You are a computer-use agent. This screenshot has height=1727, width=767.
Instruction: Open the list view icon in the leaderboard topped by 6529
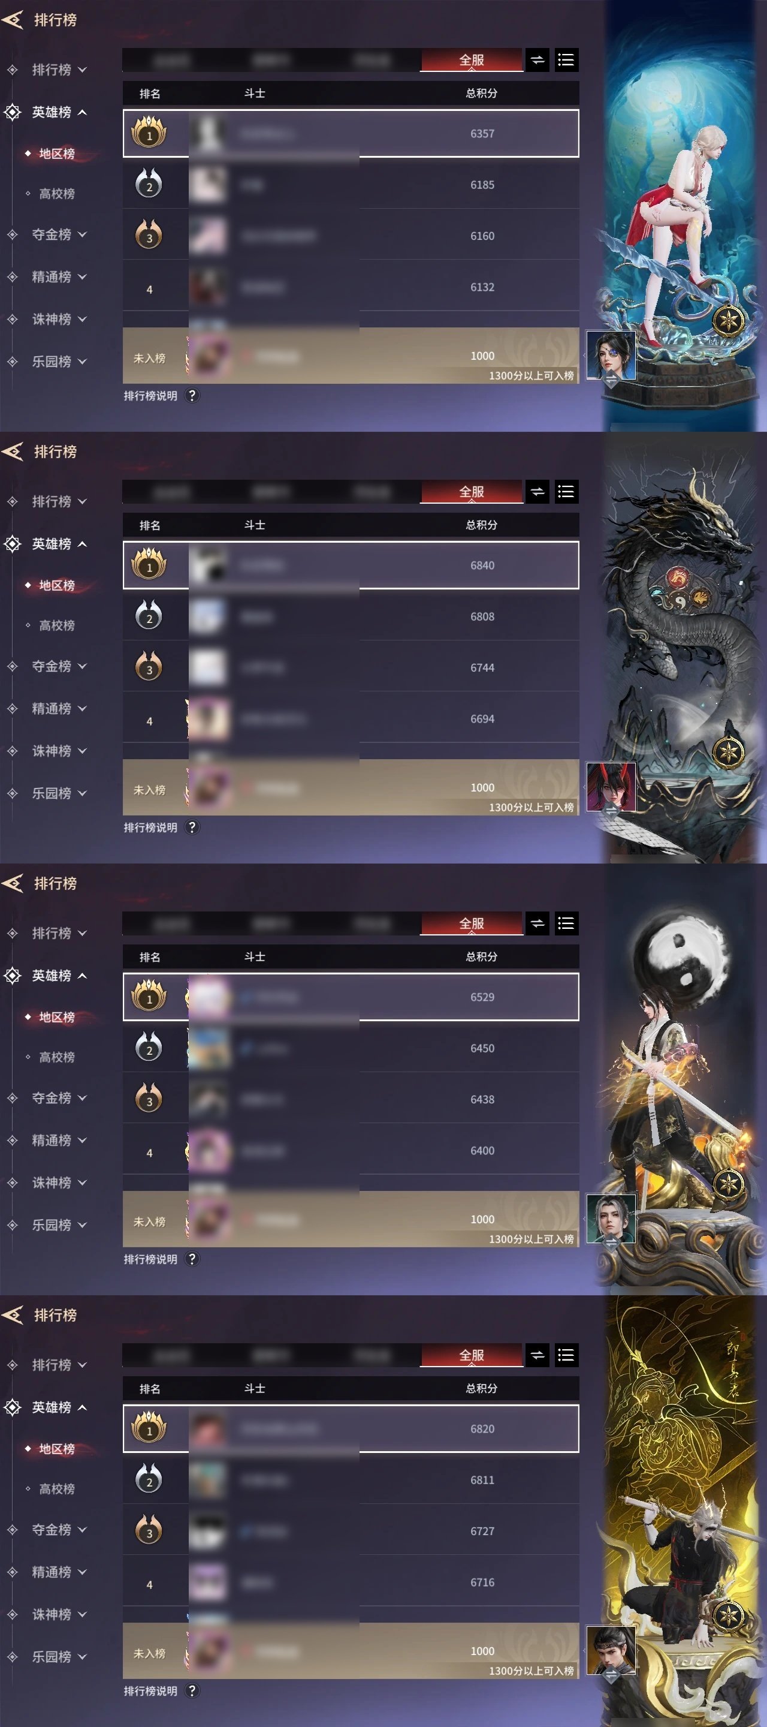tap(566, 923)
